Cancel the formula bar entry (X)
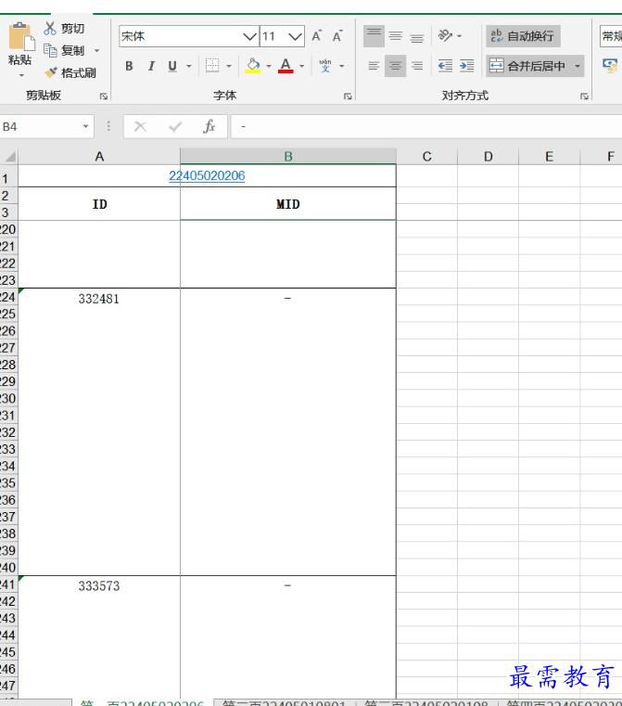This screenshot has height=706, width=622. [140, 127]
